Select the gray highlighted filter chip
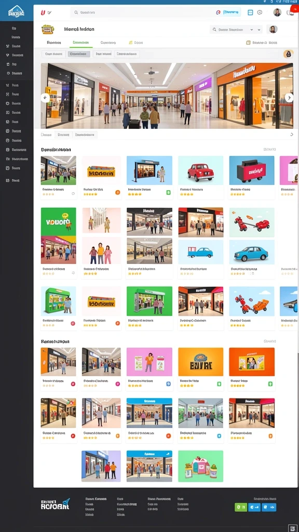 point(79,54)
